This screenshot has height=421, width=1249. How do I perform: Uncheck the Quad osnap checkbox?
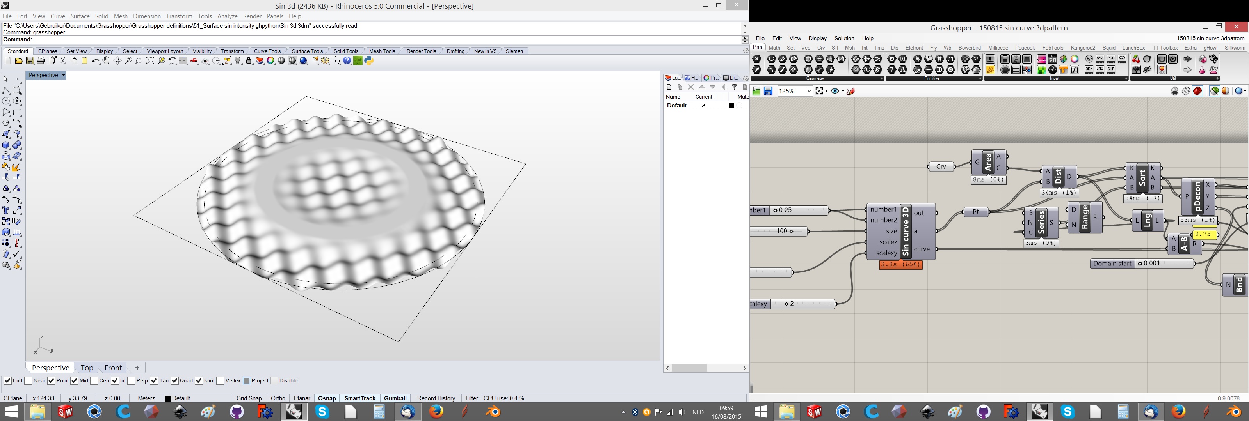pyautogui.click(x=175, y=381)
